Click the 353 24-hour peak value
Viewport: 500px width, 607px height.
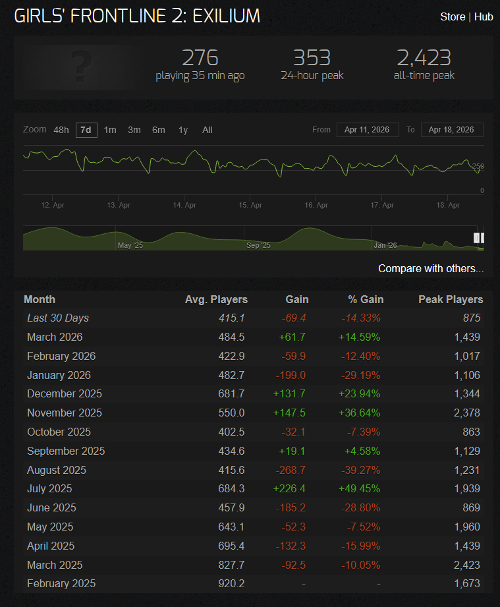pyautogui.click(x=312, y=58)
